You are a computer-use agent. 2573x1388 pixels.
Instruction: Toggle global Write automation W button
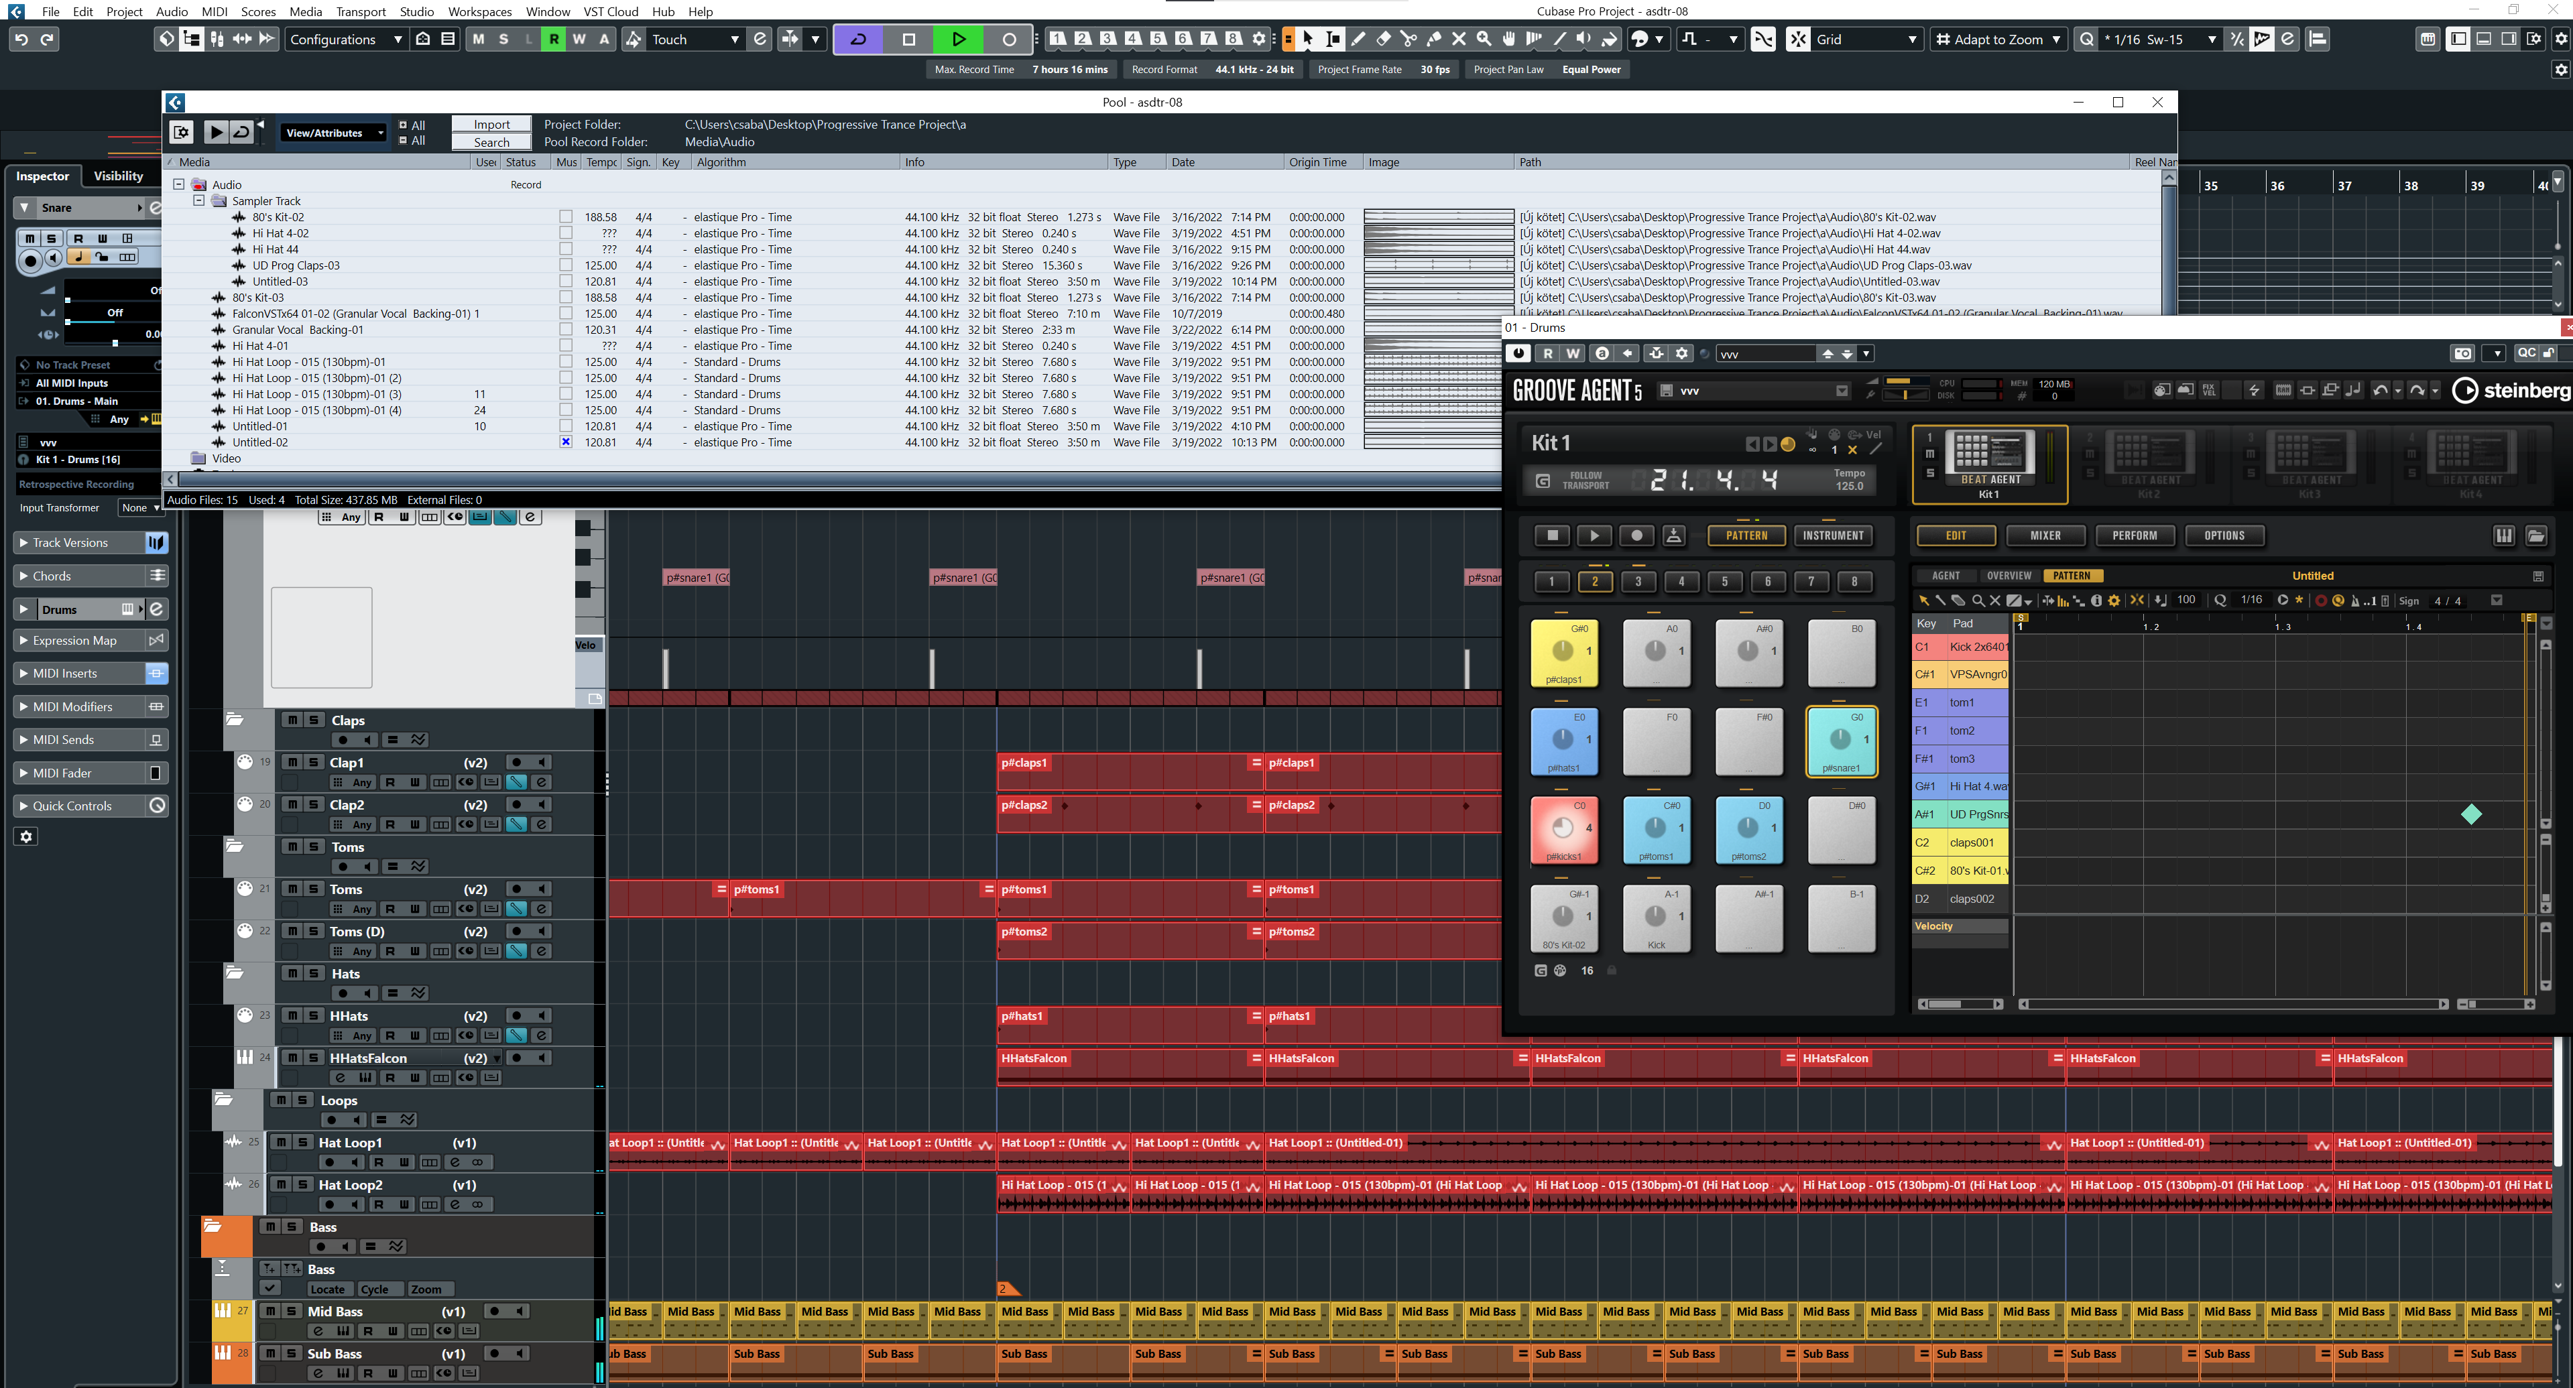tap(579, 39)
